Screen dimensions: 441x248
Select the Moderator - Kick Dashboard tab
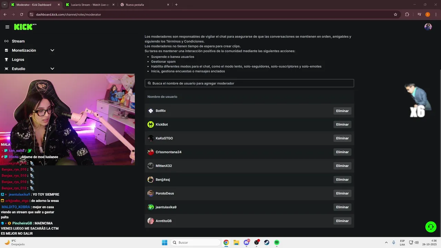click(35, 5)
